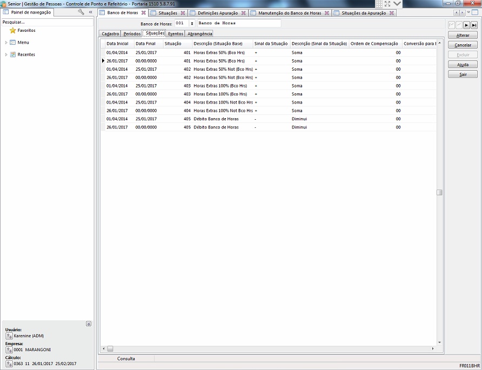Select the Períodos sub-tab

[132, 33]
